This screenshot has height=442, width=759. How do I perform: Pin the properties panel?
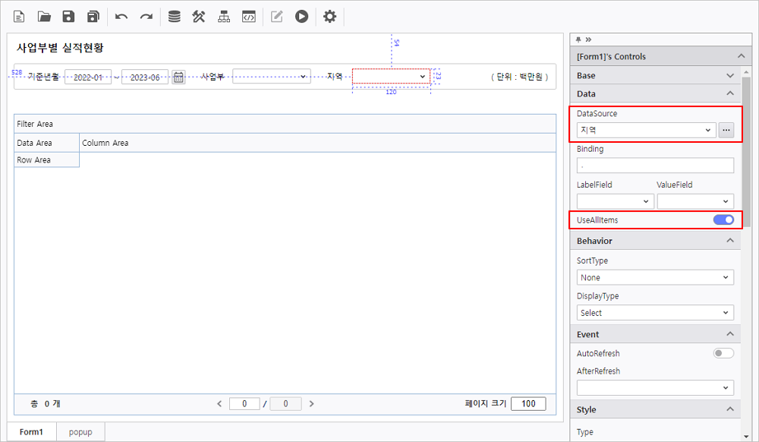click(579, 39)
